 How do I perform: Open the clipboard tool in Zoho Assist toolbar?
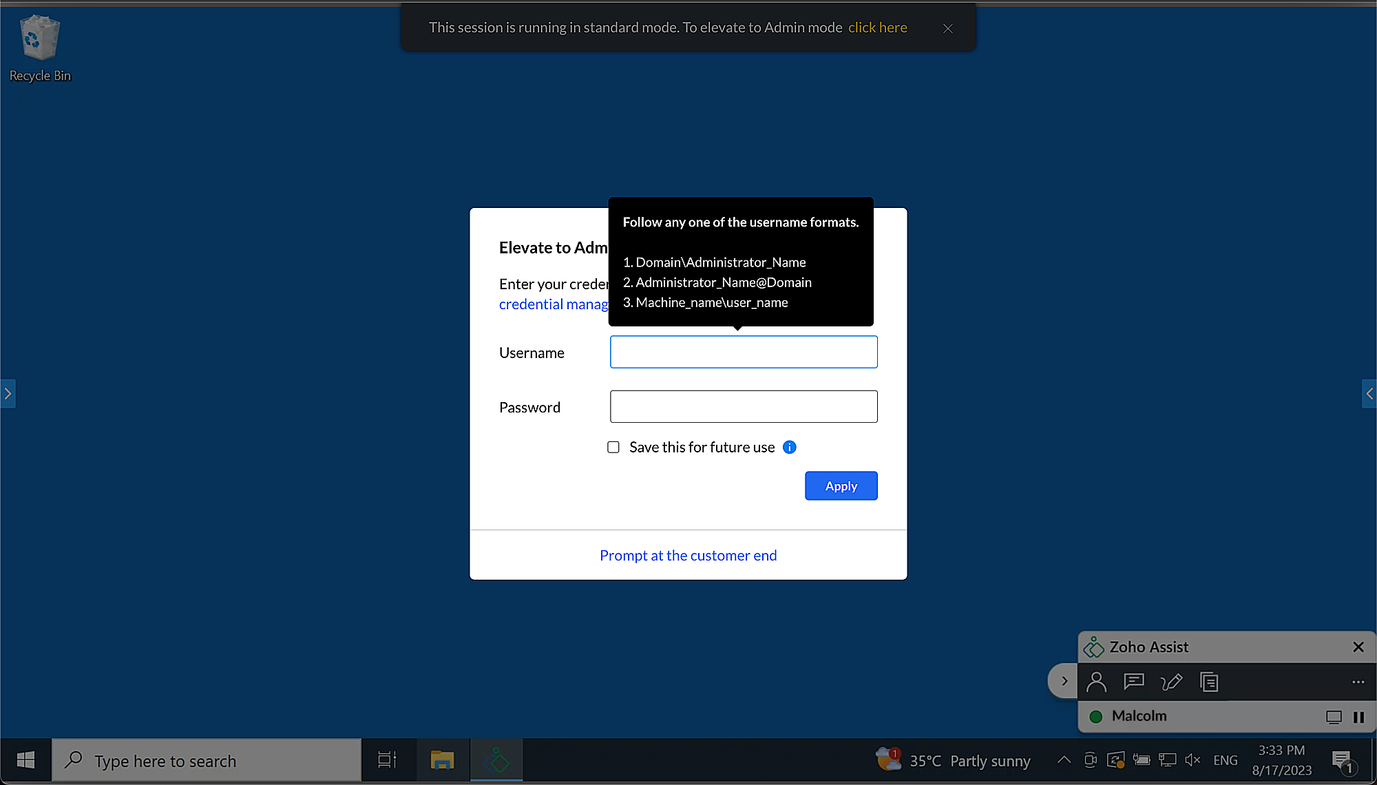(x=1209, y=682)
